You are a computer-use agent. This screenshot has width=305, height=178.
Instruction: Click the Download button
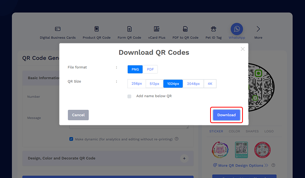point(227,115)
